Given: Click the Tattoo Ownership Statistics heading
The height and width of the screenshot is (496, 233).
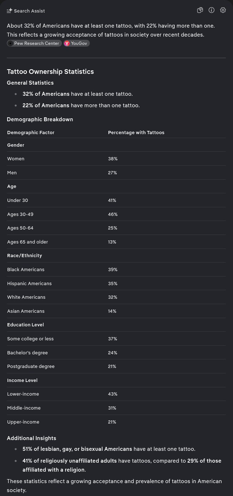Looking at the screenshot, I should pyautogui.click(x=50, y=71).
